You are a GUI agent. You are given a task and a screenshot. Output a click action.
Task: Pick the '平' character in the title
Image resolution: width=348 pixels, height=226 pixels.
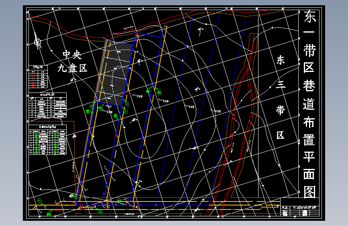coord(309,156)
